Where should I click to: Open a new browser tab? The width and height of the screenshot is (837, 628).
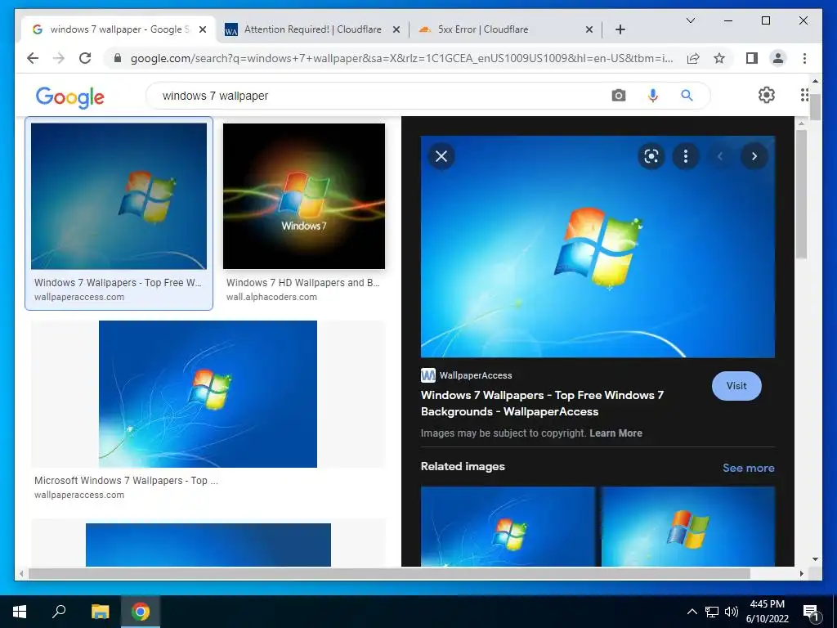[x=620, y=29]
